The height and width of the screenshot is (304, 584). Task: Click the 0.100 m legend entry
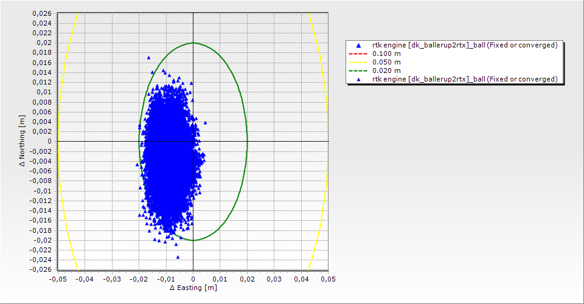[387, 54]
